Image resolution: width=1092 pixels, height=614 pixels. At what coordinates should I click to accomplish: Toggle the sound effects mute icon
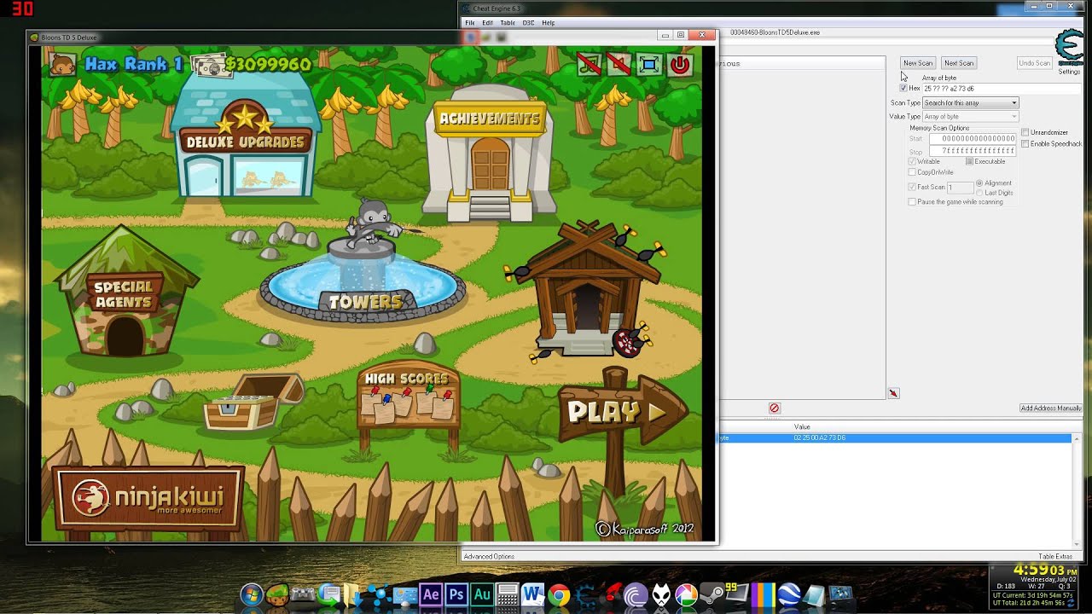point(619,64)
